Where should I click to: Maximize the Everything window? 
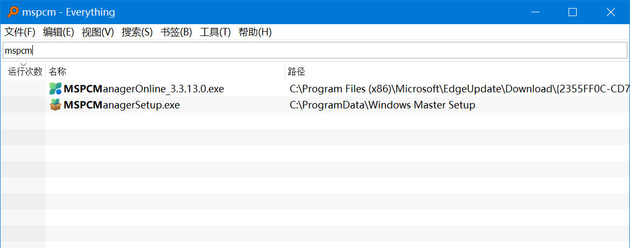coord(572,12)
